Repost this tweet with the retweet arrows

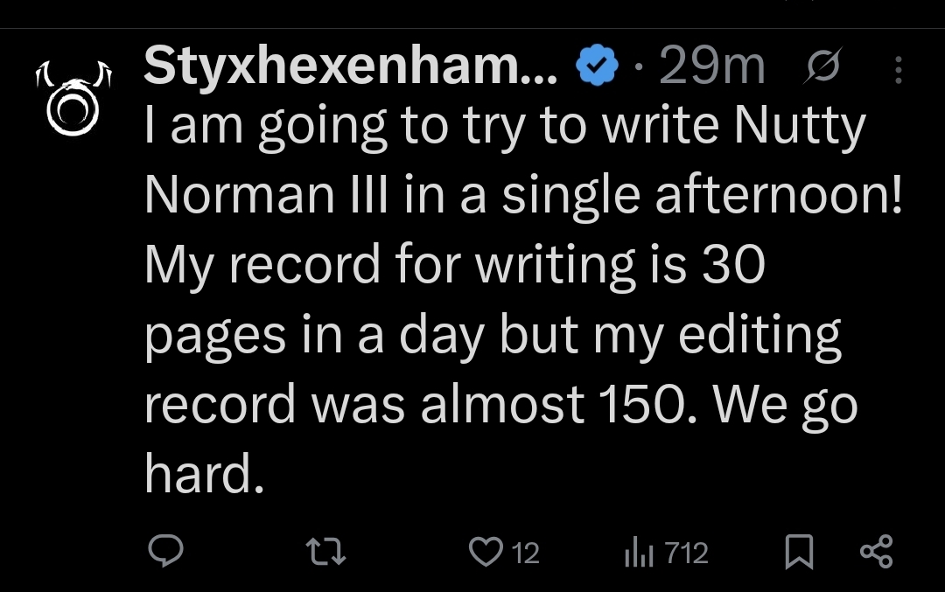pos(325,551)
